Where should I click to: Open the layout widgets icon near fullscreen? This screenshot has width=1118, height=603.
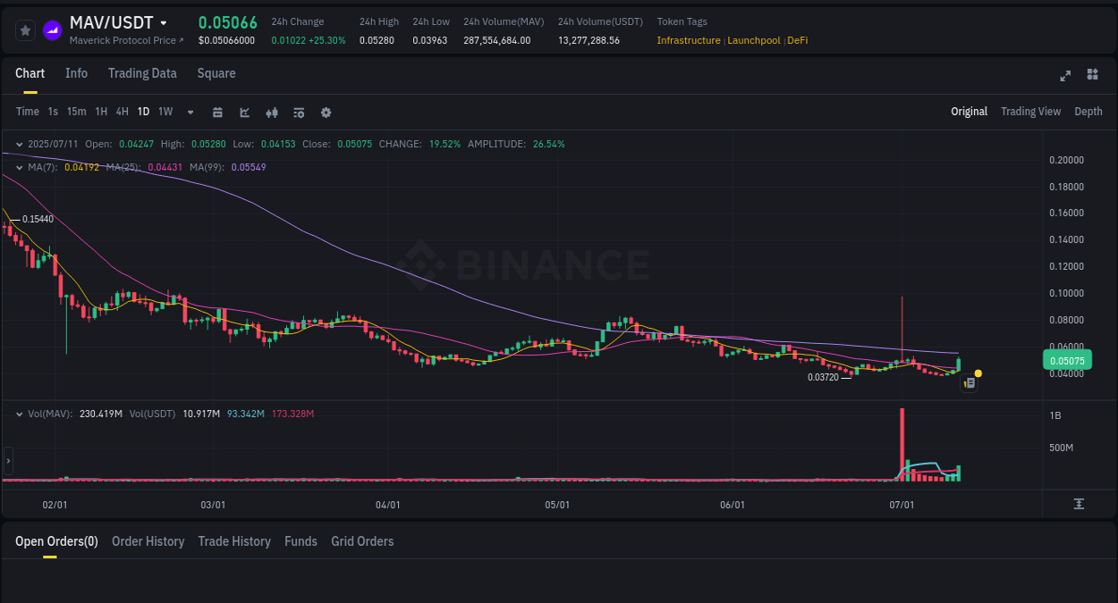pos(1092,75)
